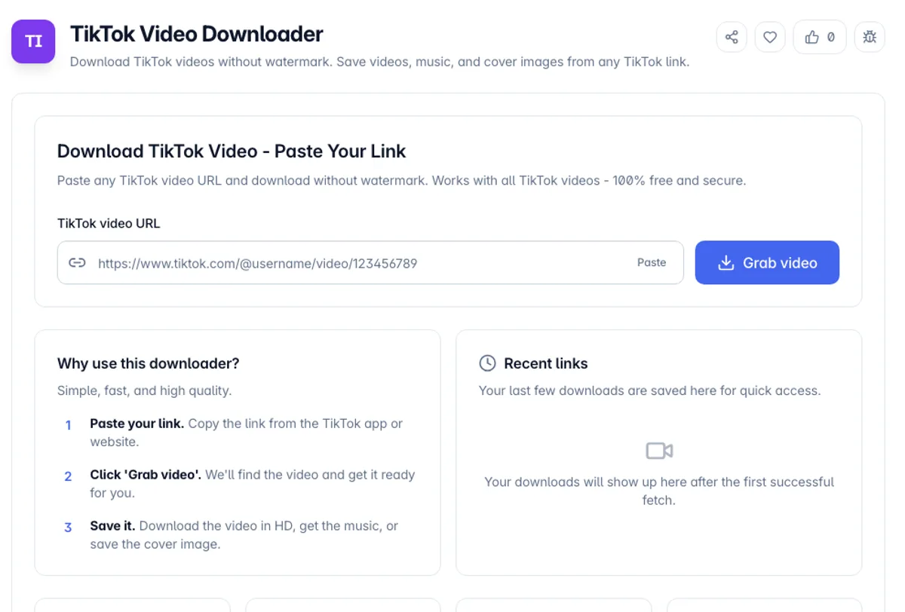Click the 'Recent links' heading
The image size is (905, 612).
(546, 363)
